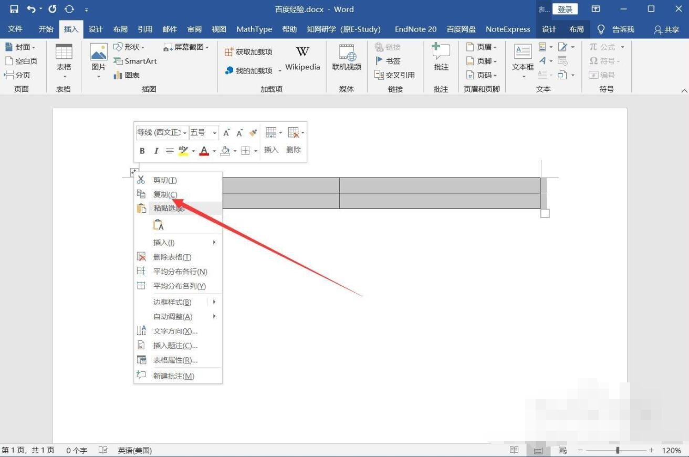The width and height of the screenshot is (689, 457).
Task: Apply yellow text highlight color
Action: pyautogui.click(x=183, y=151)
